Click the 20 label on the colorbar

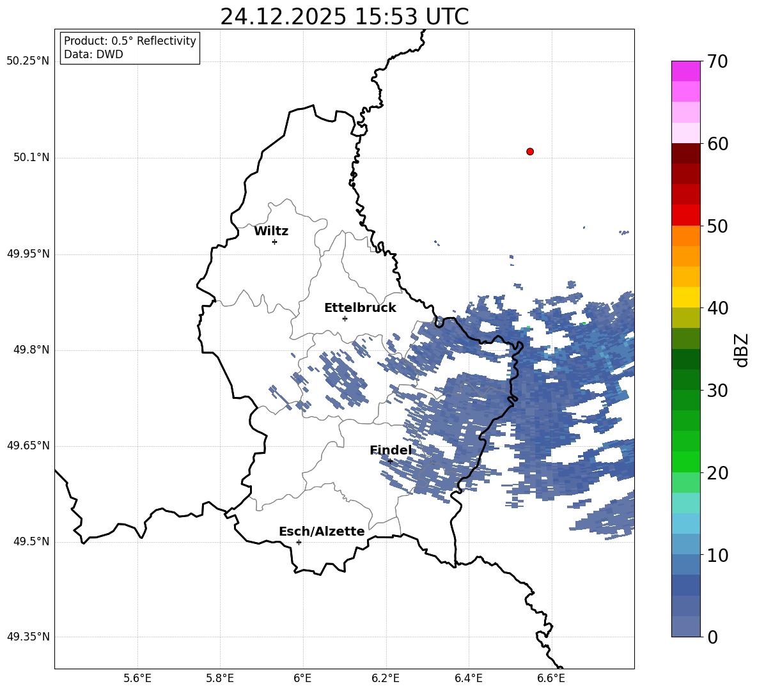[717, 473]
